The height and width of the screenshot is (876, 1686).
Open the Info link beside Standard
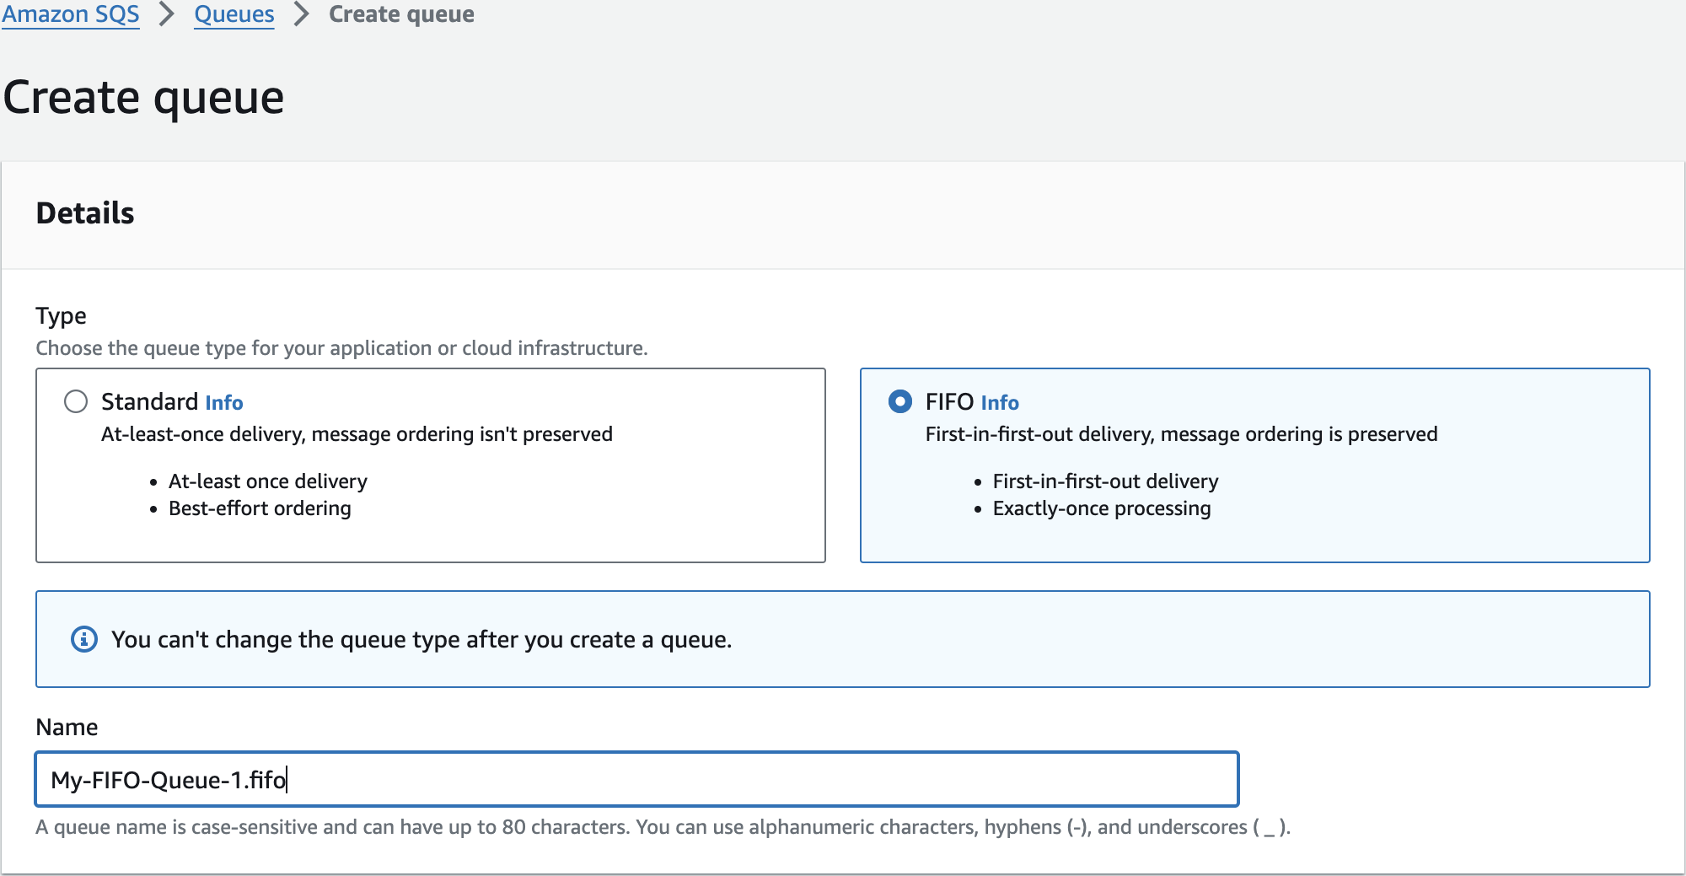224,403
